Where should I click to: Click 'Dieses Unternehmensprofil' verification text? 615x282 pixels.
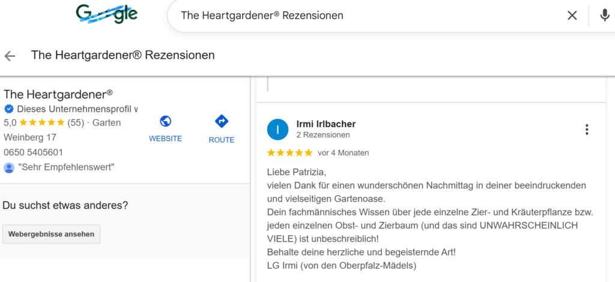pos(77,109)
